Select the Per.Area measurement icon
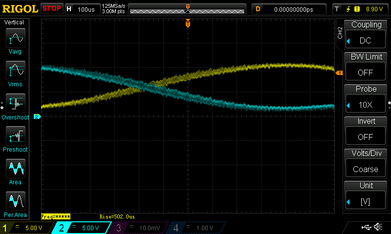The height and width of the screenshot is (234, 391). (16, 201)
